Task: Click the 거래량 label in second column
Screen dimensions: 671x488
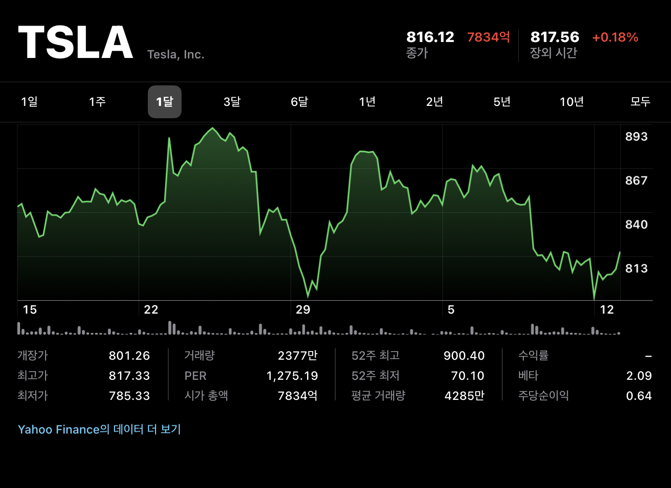Action: coord(199,356)
